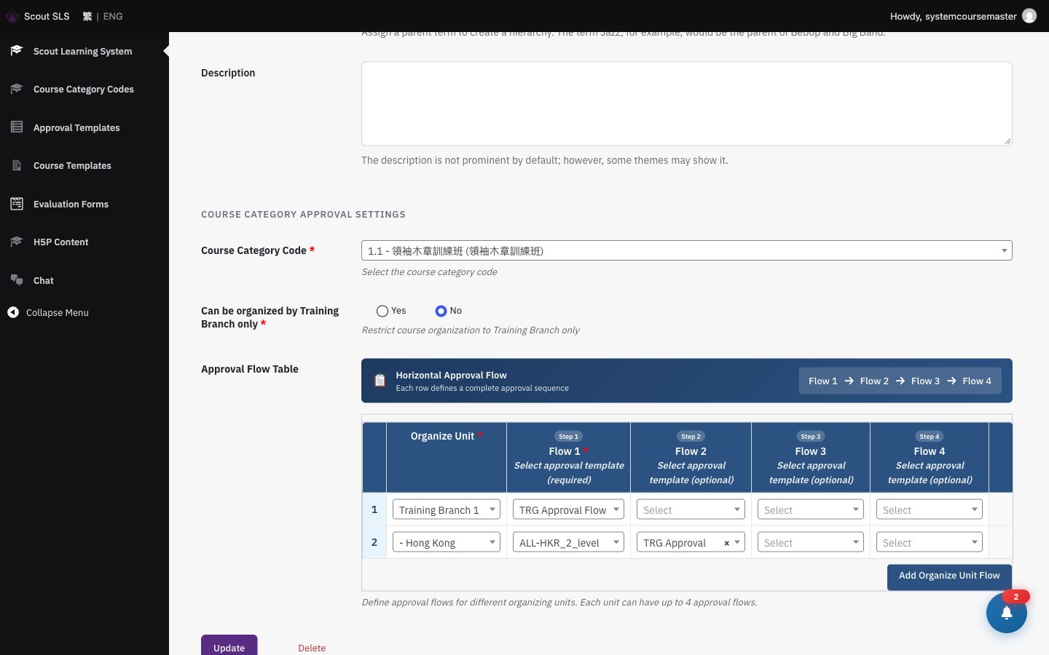The width and height of the screenshot is (1049, 655).
Task: Click the Horizontal Approval Flow clipboard icon
Action: [380, 380]
